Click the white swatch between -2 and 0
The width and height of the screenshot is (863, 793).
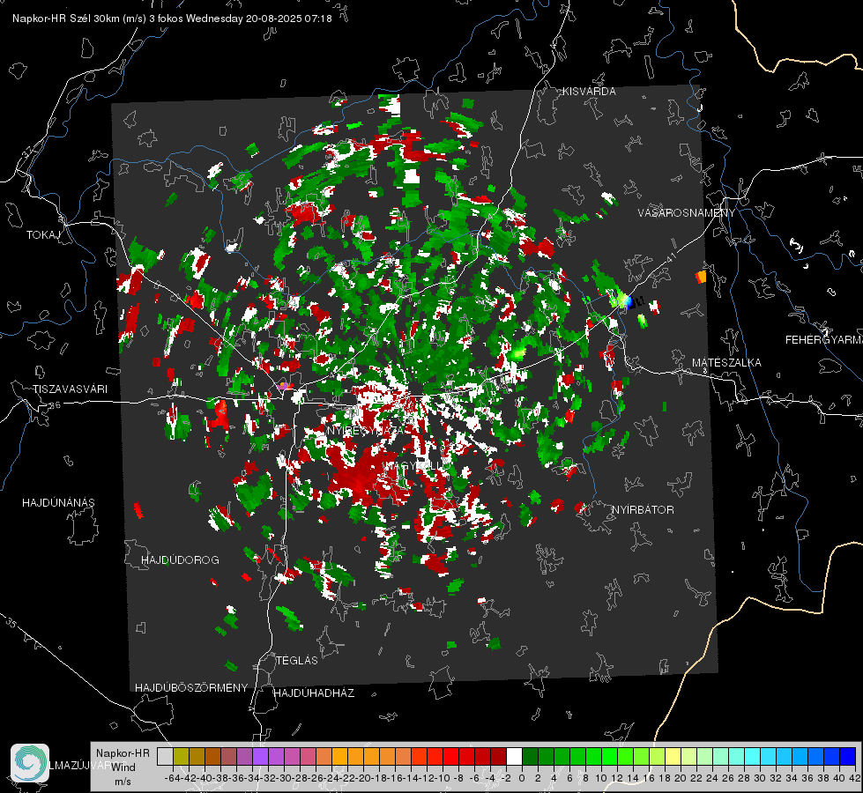(x=514, y=757)
